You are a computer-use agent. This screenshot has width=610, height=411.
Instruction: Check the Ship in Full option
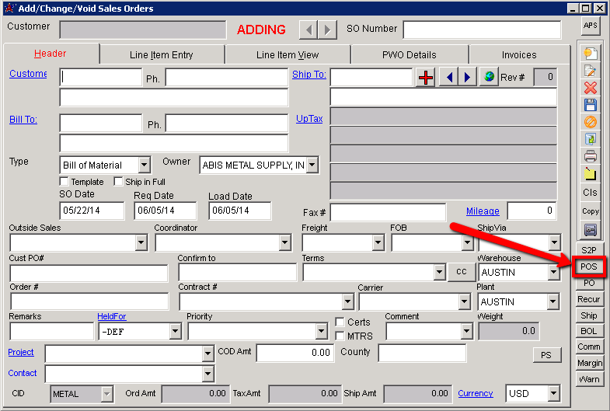pyautogui.click(x=119, y=182)
